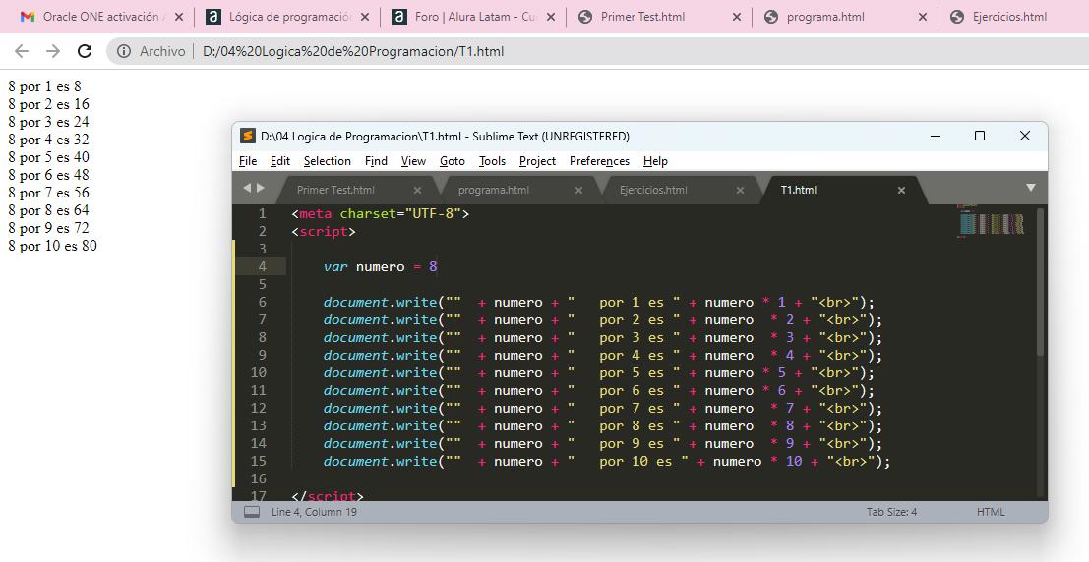
Task: Close the Oracle ONE activación browser tab
Action: click(179, 17)
